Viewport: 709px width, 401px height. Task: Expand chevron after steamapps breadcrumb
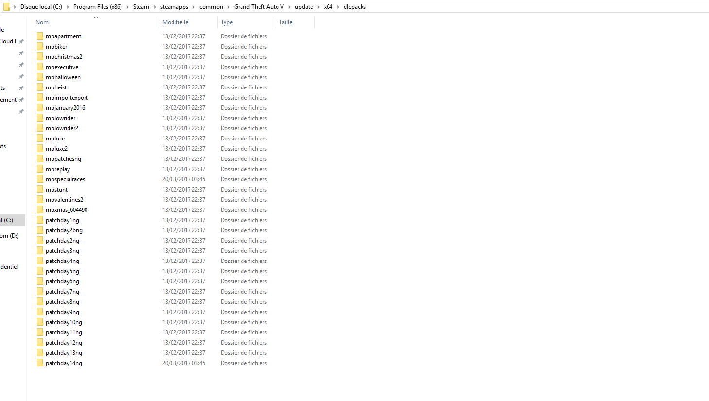point(193,7)
